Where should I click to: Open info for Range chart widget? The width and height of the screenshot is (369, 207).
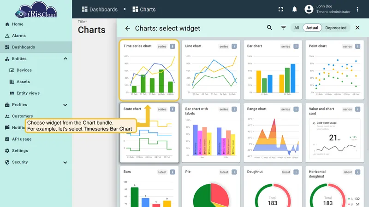click(296, 109)
